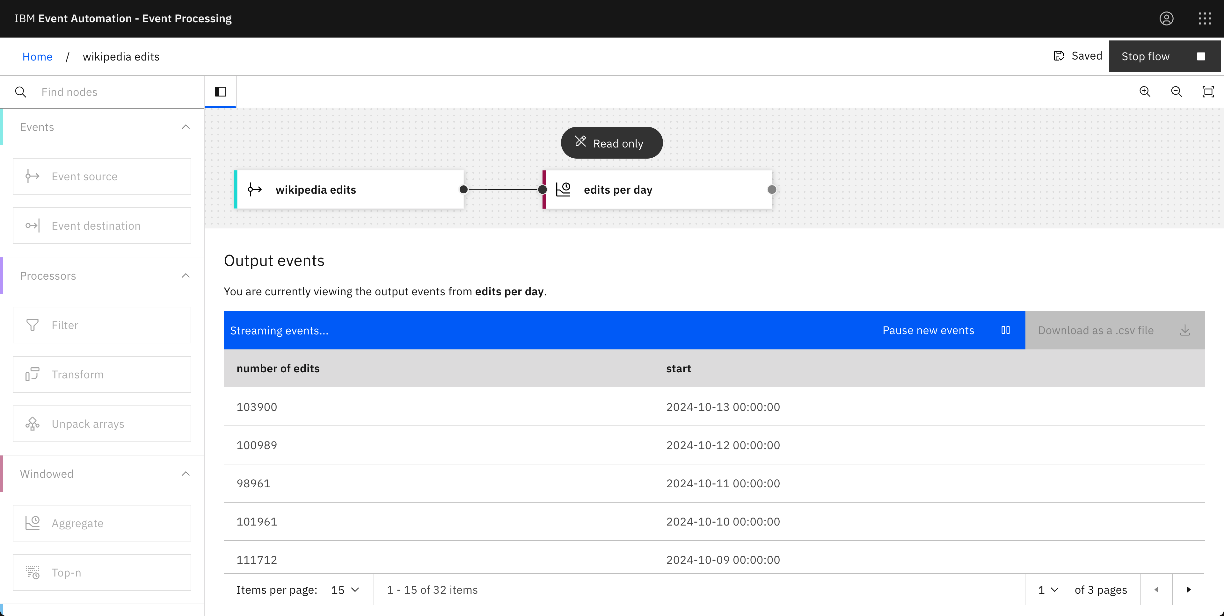Click the fit to screen icon

(x=1208, y=92)
